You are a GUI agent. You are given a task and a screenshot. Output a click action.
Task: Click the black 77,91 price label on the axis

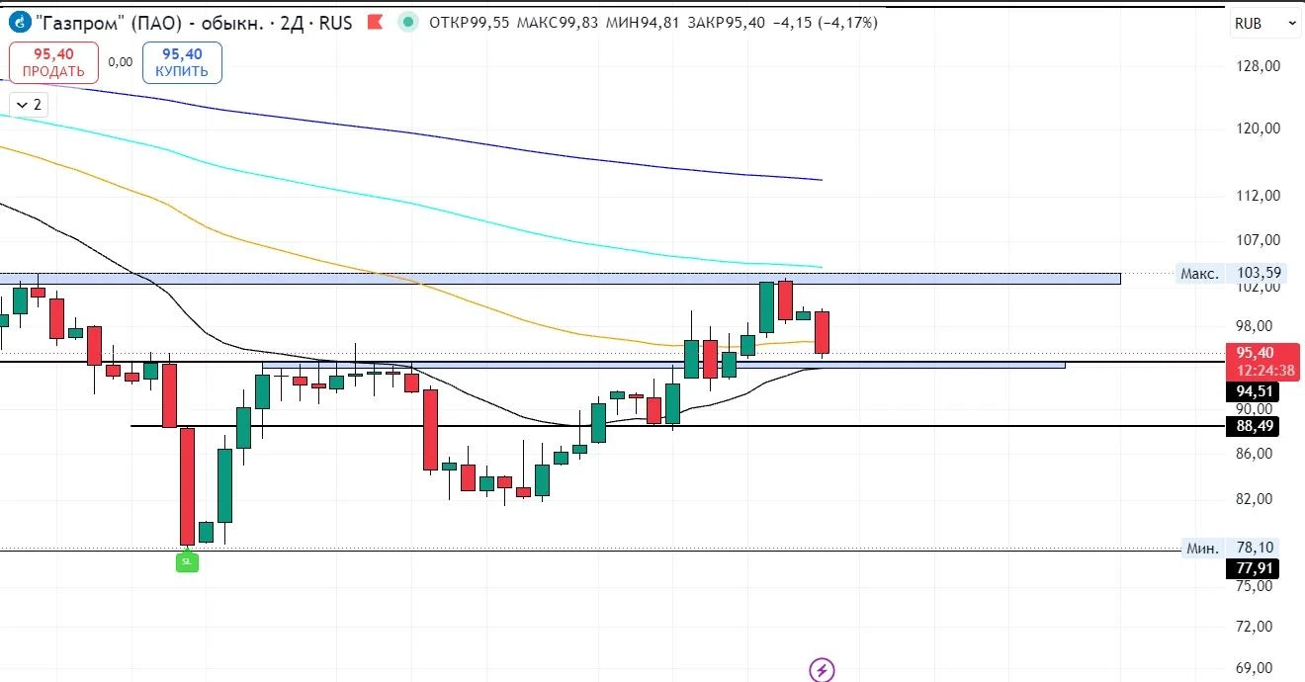point(1253,568)
